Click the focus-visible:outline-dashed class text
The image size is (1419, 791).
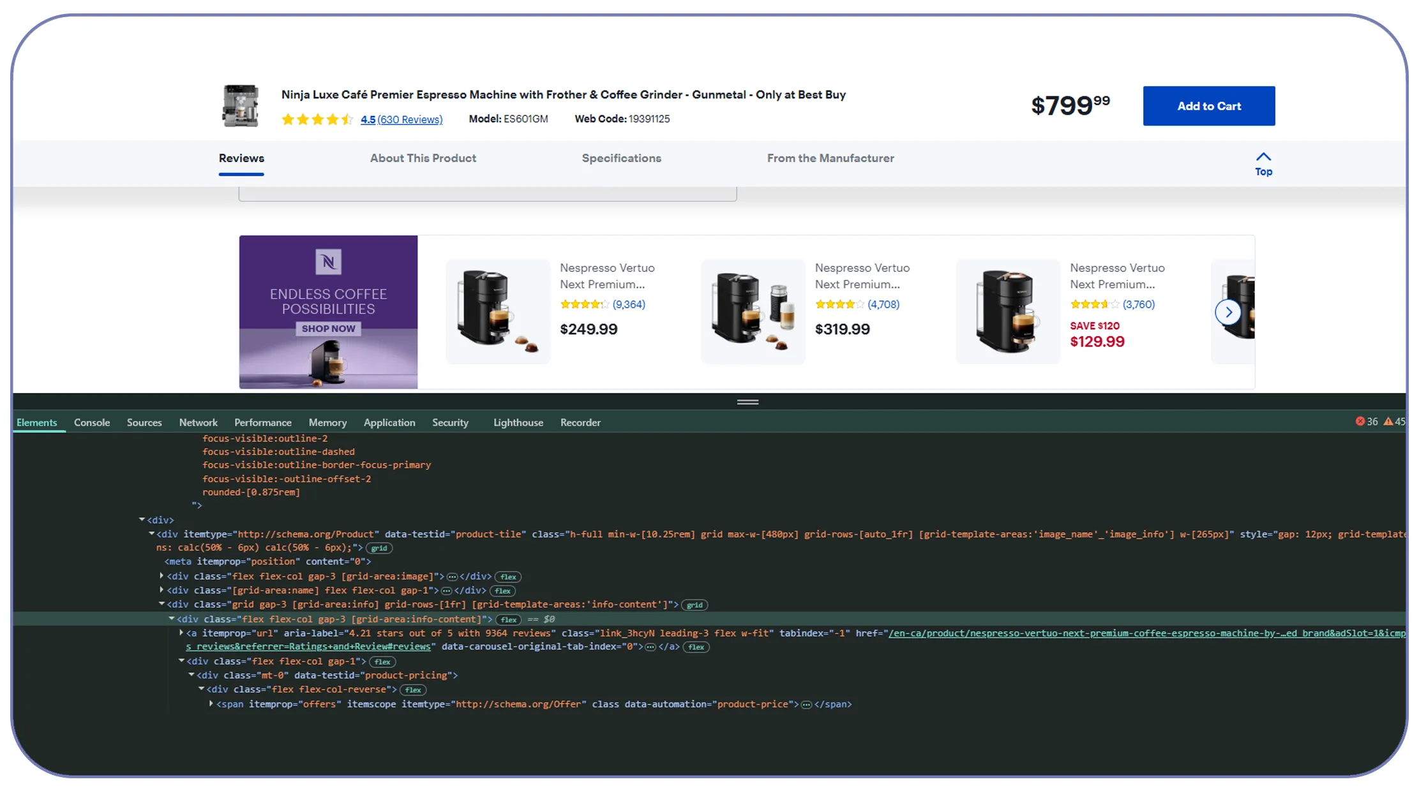(x=278, y=452)
